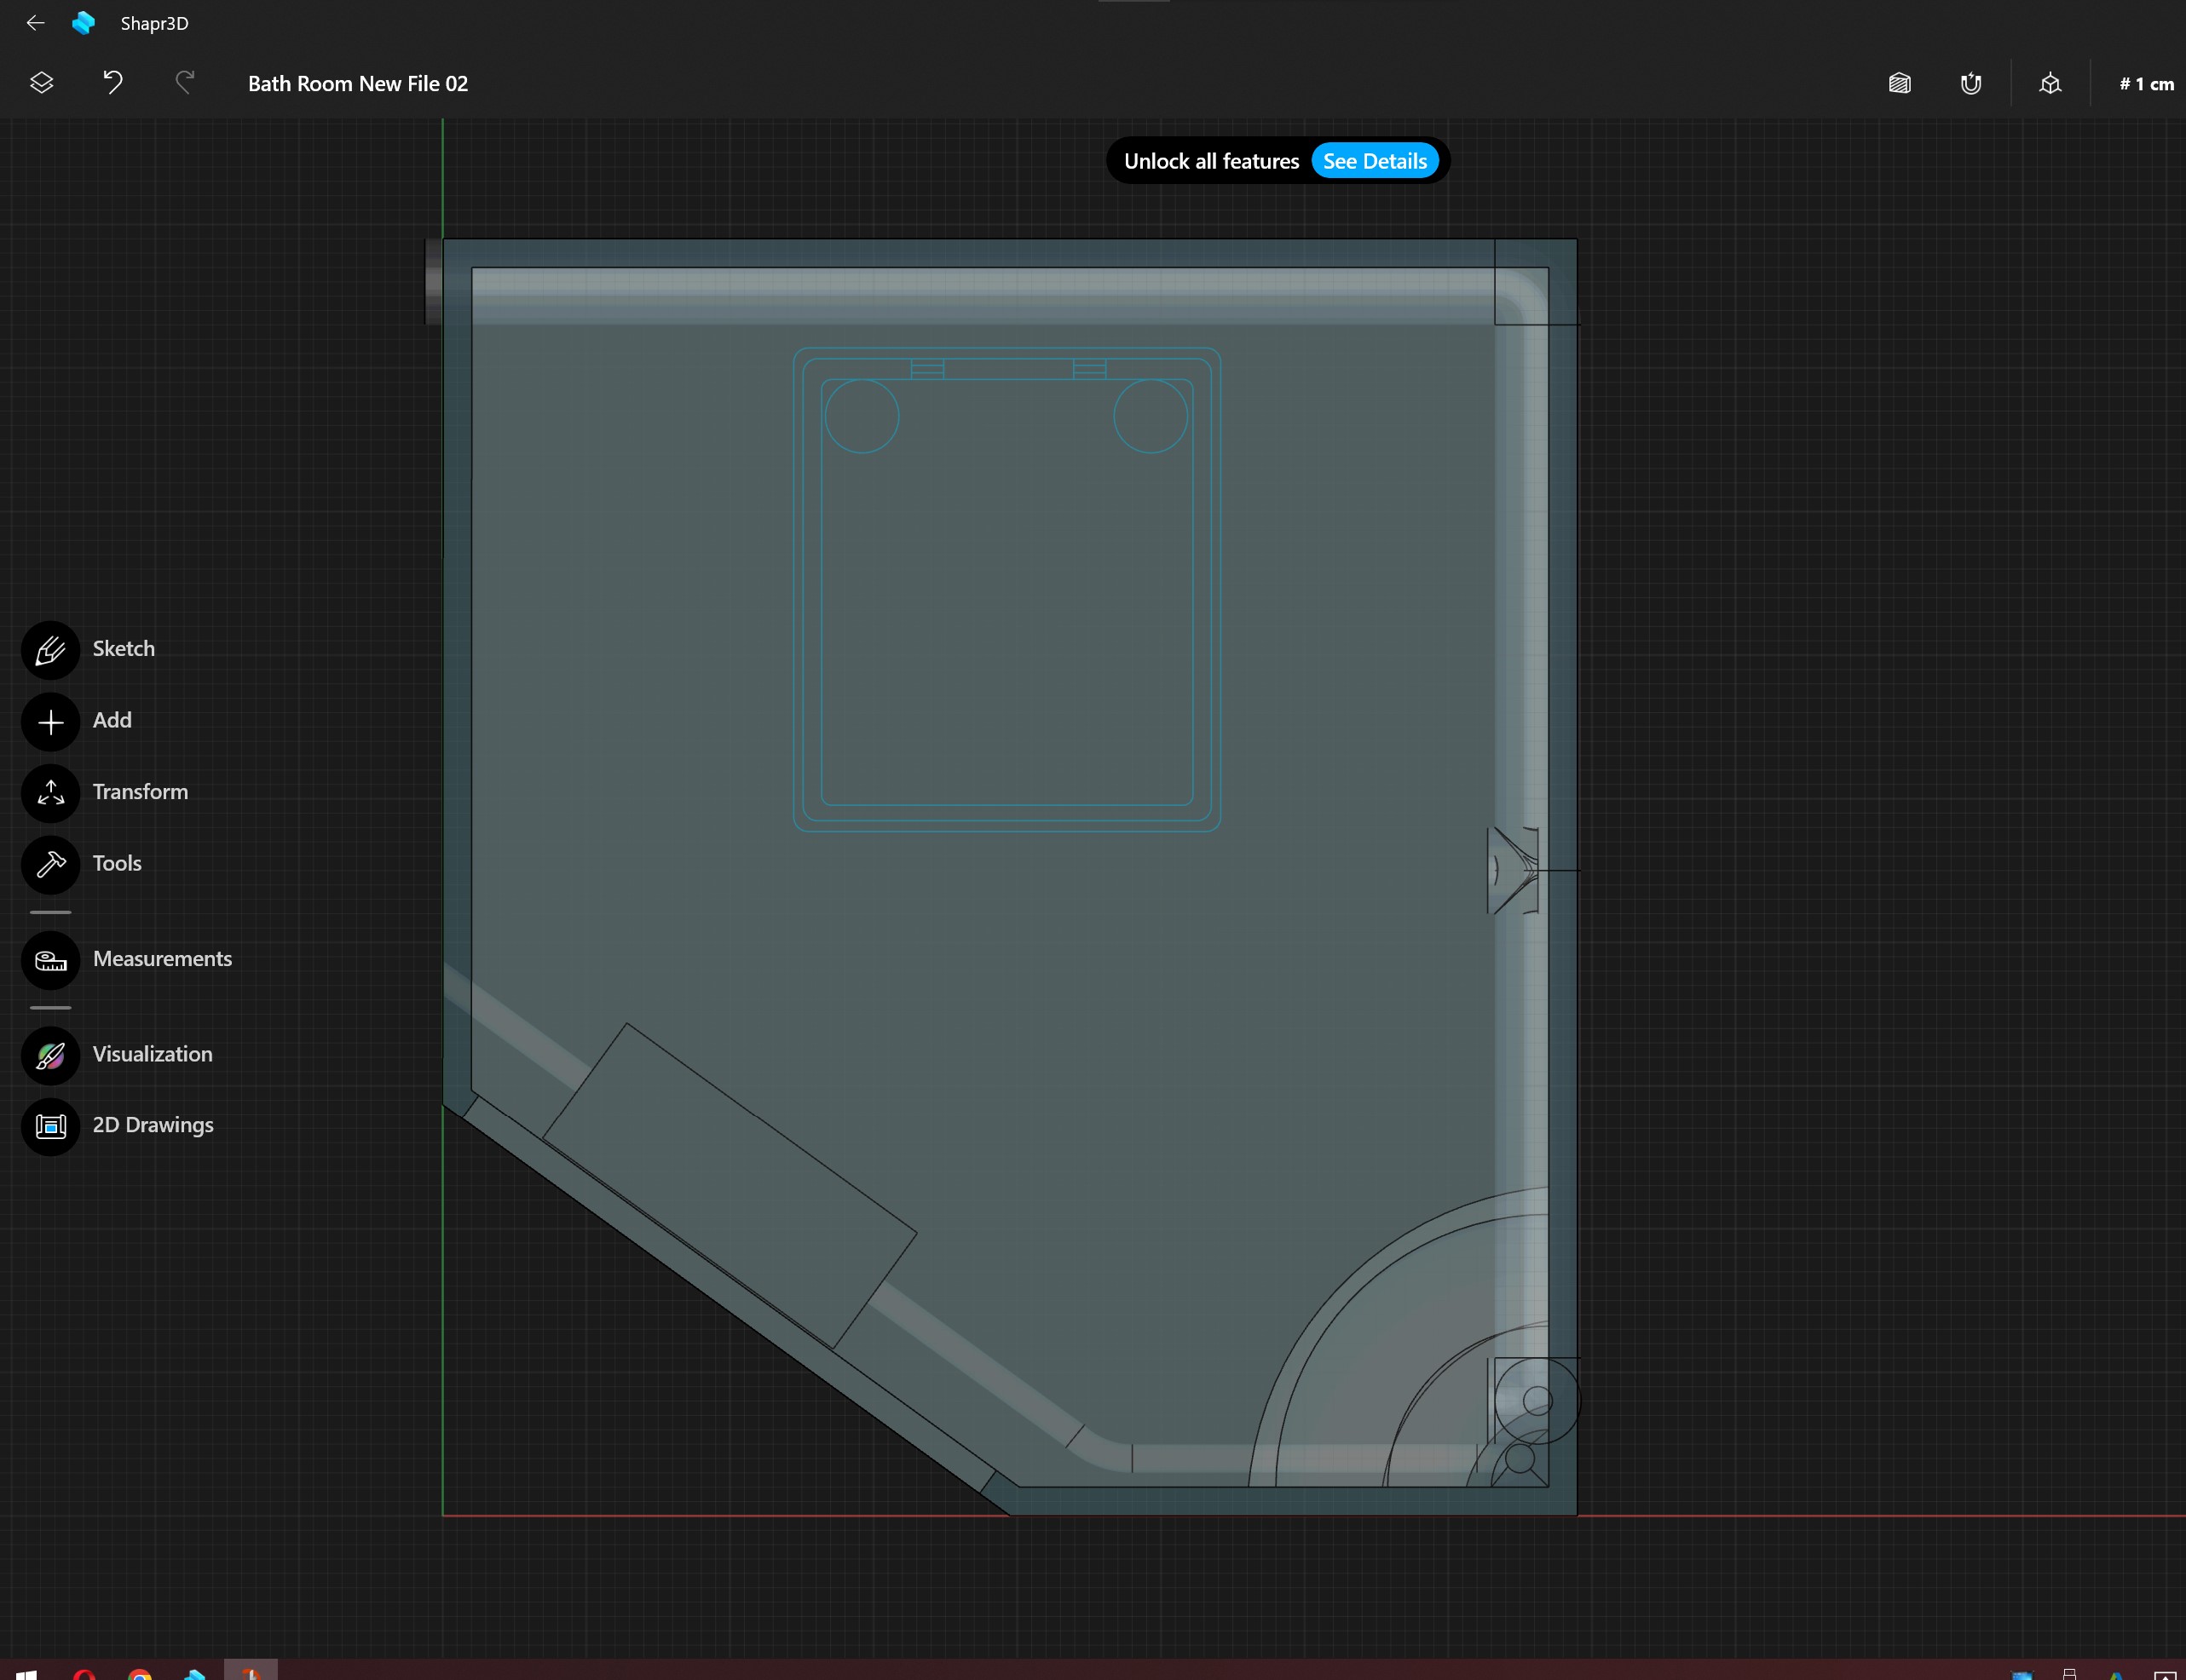The height and width of the screenshot is (1680, 2186).
Task: Click the Add plus icon
Action: pos(51,722)
